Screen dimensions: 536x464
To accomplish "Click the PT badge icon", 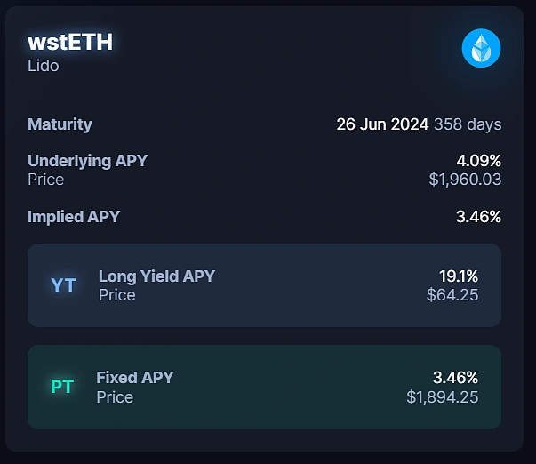I will 62,387.
